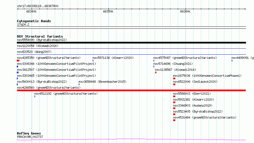Click the blue marker under esv3303465
This screenshot has height=143, width=254.
(x=17, y=78)
